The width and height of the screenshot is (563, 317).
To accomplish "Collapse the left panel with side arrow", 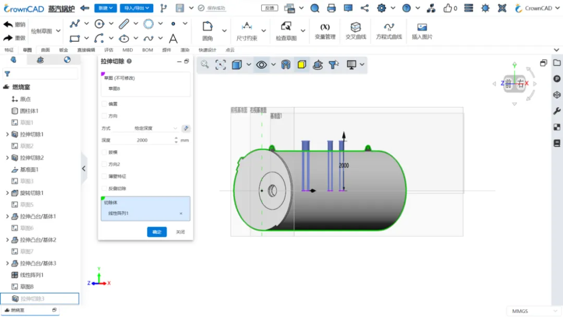I will click(x=83, y=168).
